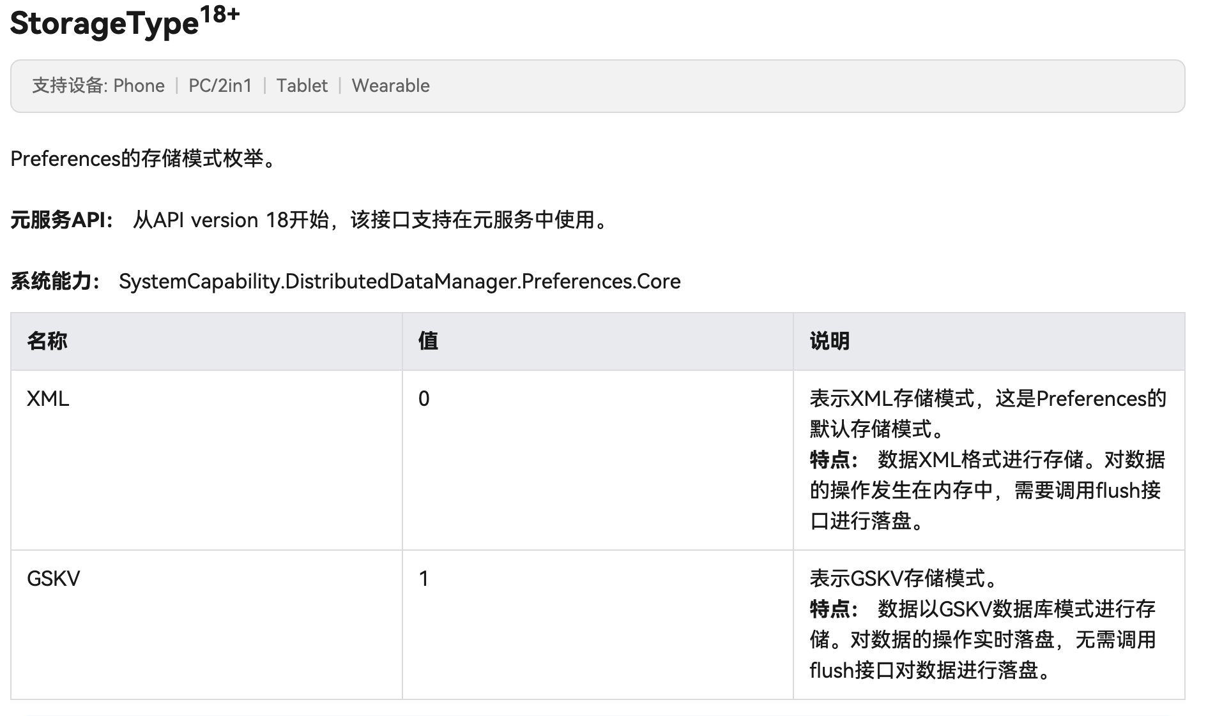Click the 特点 label in the GSKV row
The image size is (1215, 716).
834,609
